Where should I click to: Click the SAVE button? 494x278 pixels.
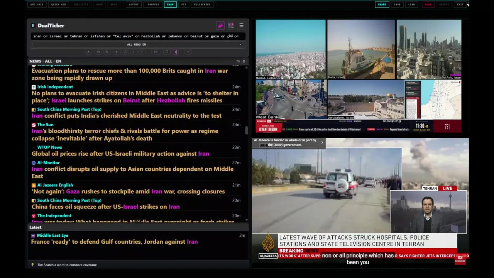coord(397,4)
